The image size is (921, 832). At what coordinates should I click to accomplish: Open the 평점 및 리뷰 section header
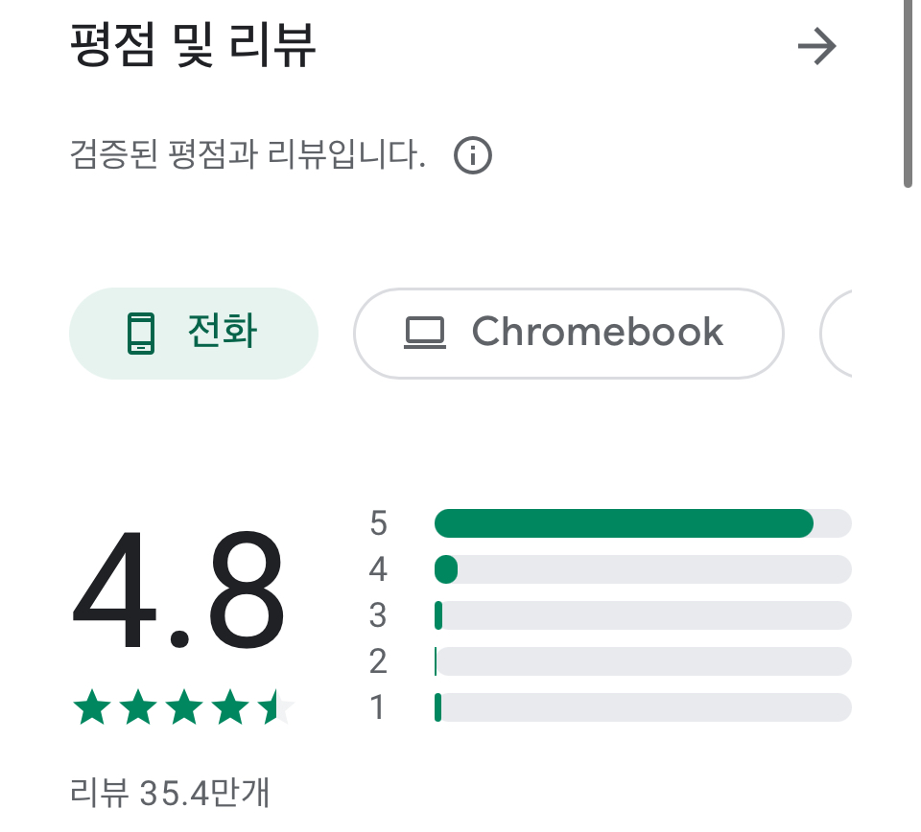point(193,45)
